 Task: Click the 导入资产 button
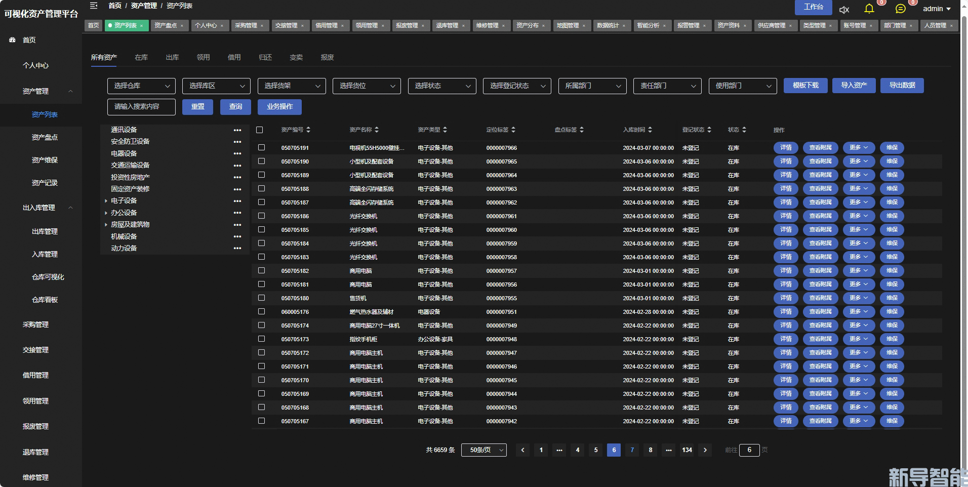[854, 86]
